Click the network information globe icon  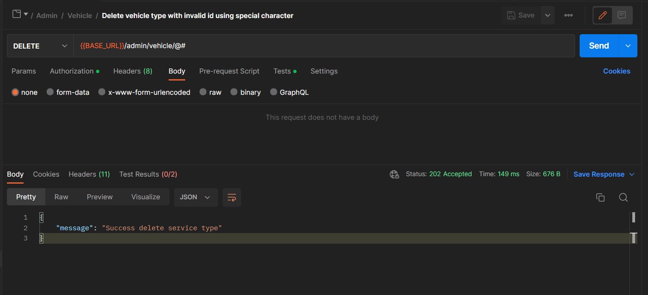point(394,174)
